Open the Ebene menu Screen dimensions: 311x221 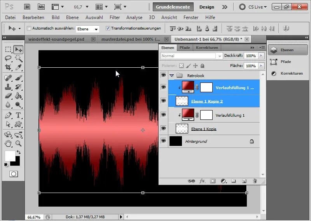click(x=72, y=18)
